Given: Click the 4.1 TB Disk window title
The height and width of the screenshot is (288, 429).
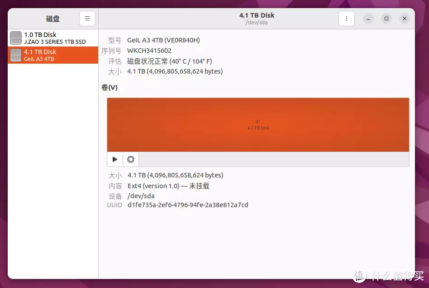Looking at the screenshot, I should pyautogui.click(x=257, y=15).
